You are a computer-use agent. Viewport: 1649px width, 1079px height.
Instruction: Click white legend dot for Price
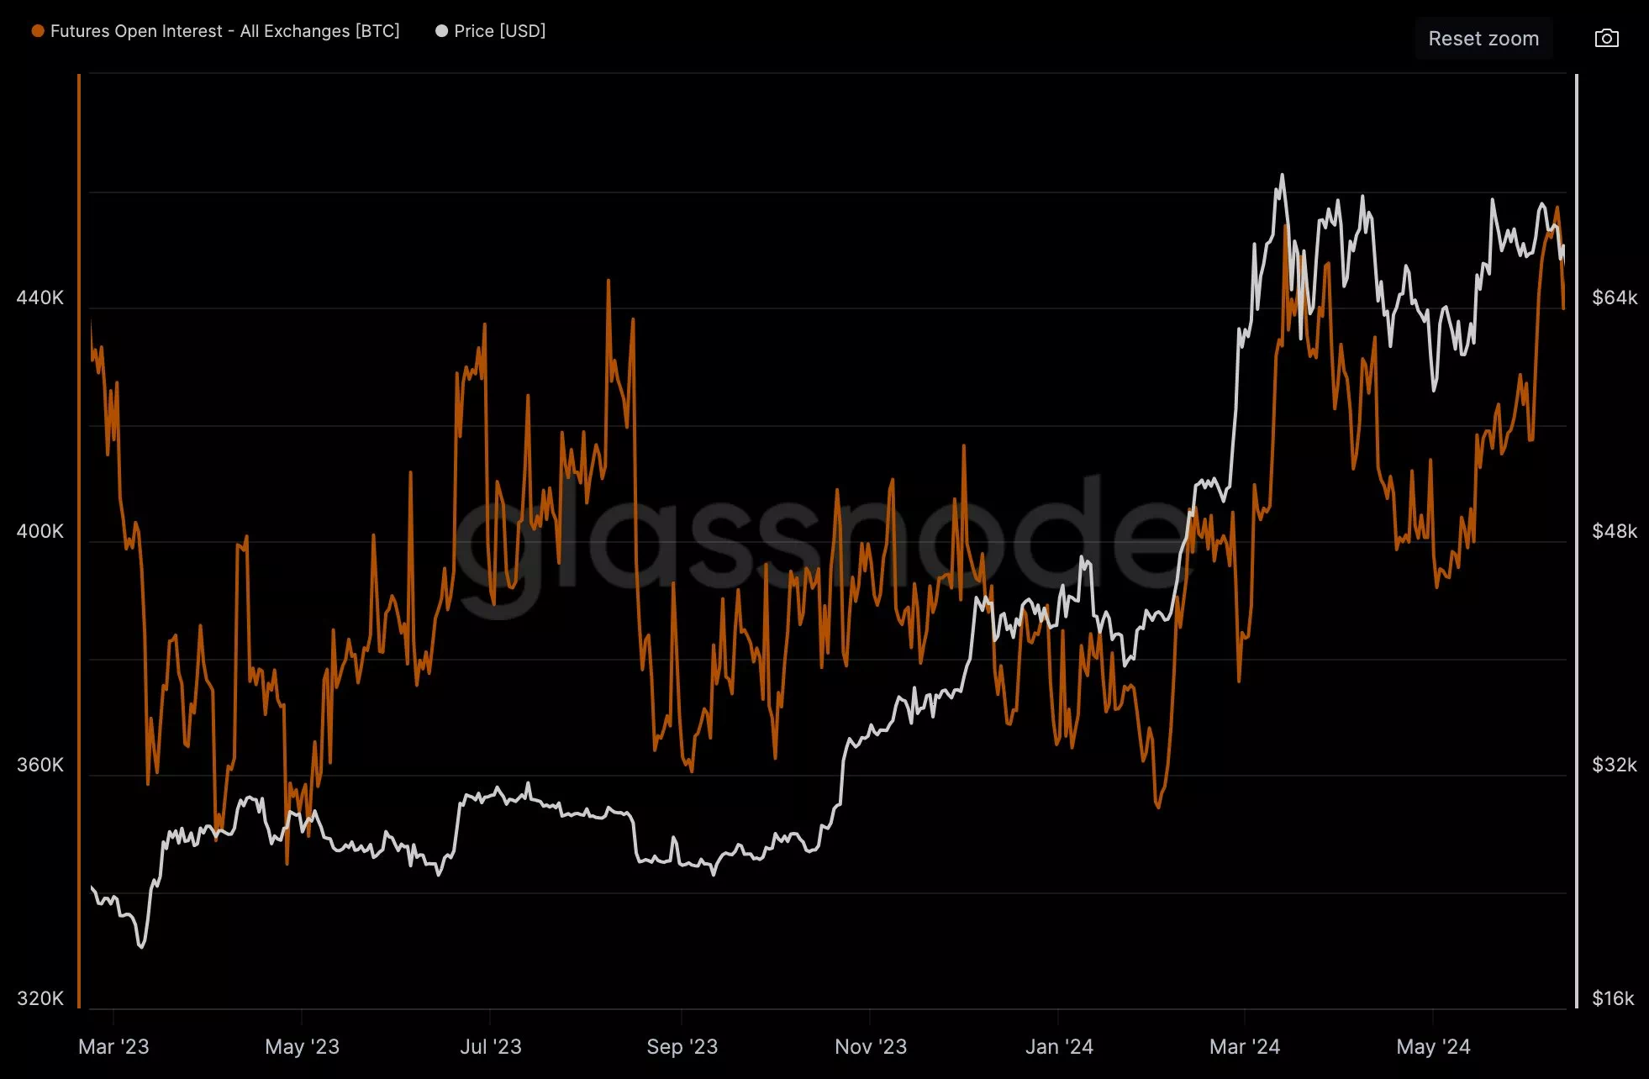click(x=441, y=31)
